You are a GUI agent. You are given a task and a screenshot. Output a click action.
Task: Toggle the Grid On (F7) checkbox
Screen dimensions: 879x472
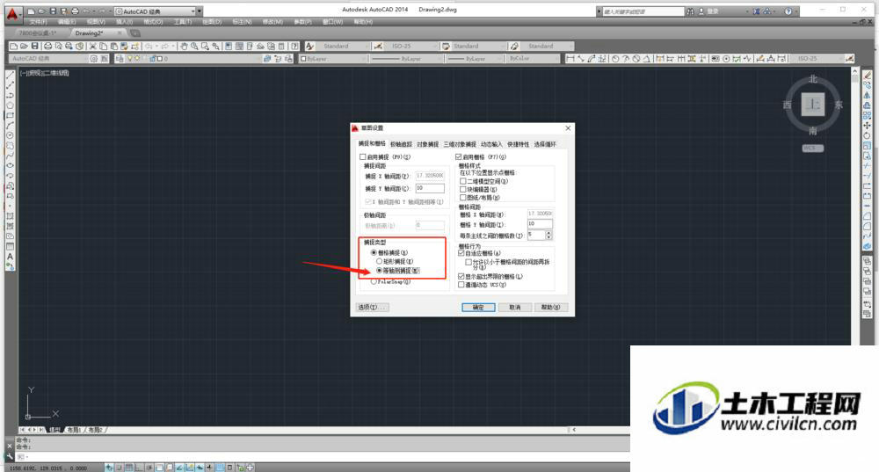(459, 157)
